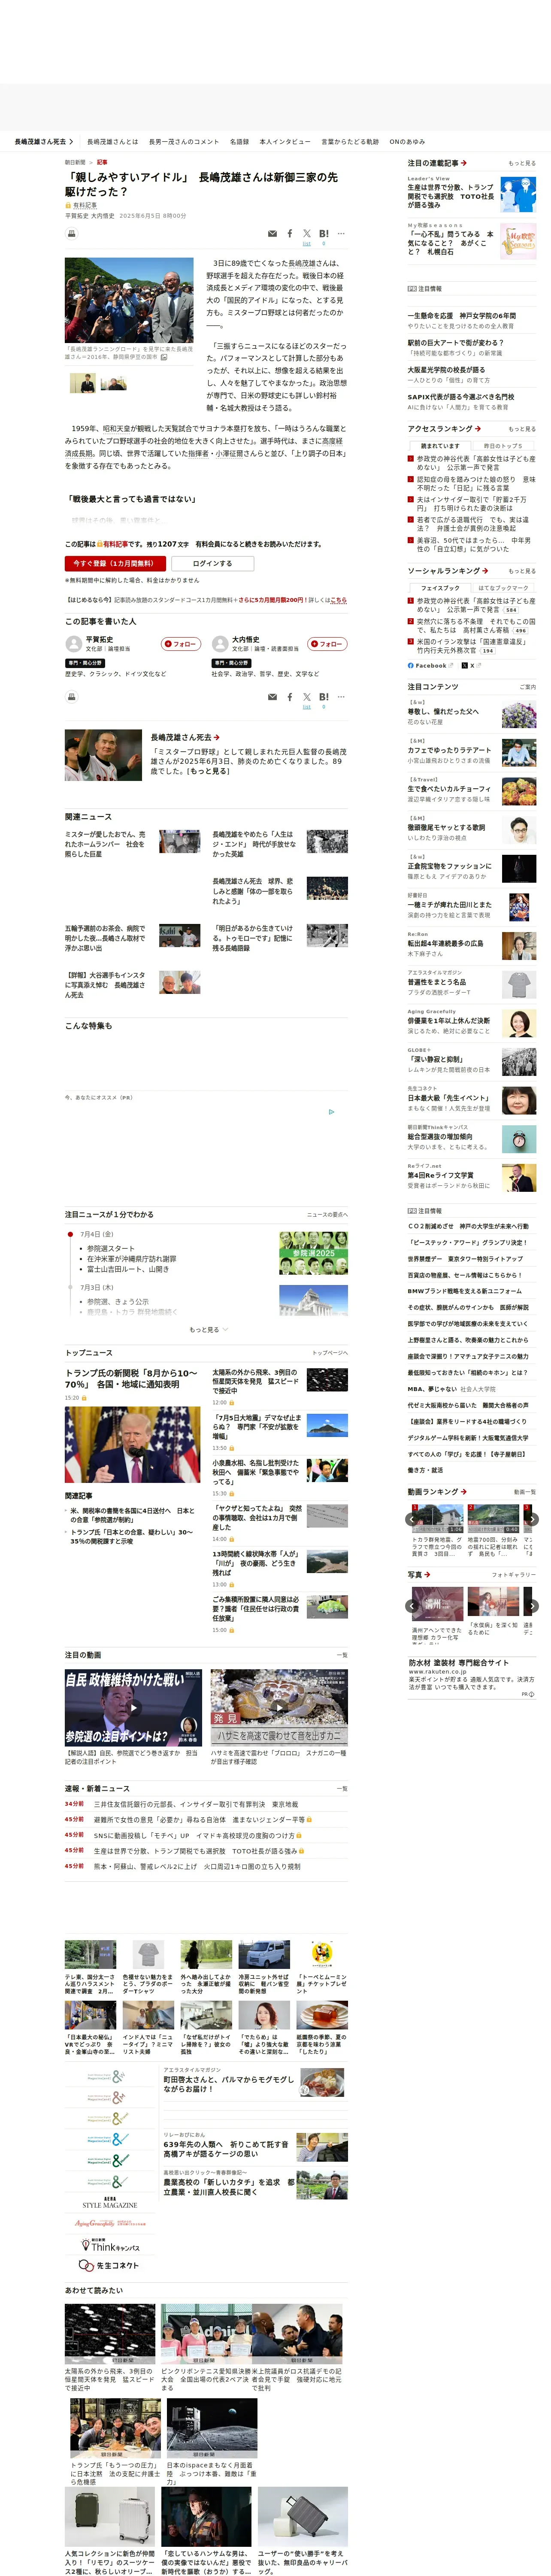
Task: Play the ハサミを高速で震わせて video
Action: point(278,1707)
